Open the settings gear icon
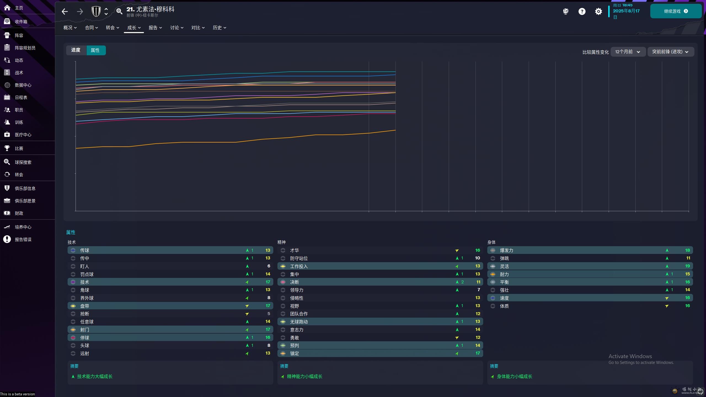 (x=598, y=11)
